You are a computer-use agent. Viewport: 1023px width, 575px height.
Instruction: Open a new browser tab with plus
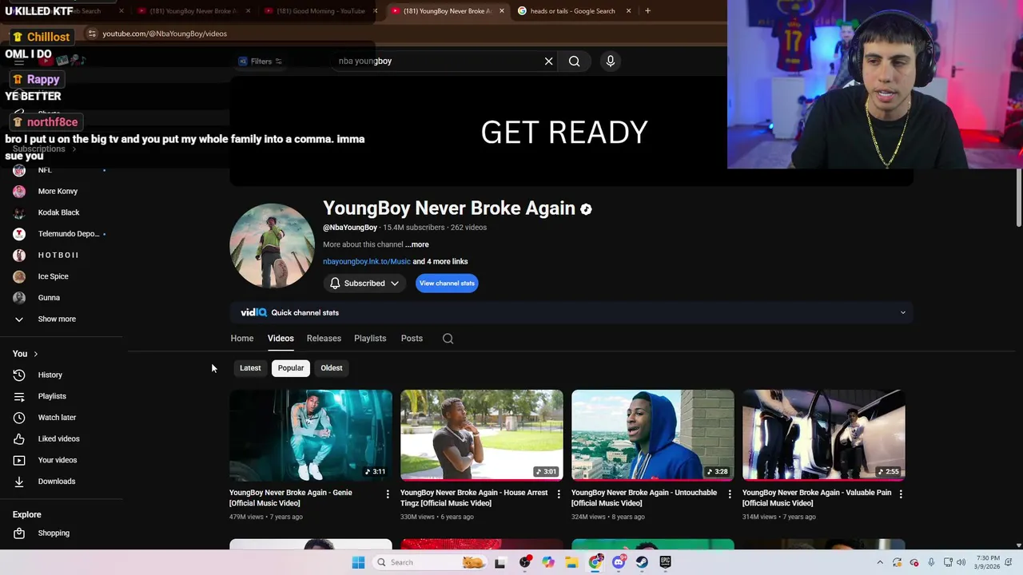[647, 11]
